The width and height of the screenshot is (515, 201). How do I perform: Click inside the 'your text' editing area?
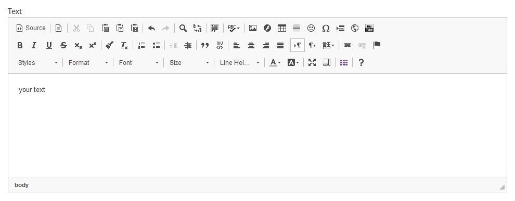(x=257, y=126)
